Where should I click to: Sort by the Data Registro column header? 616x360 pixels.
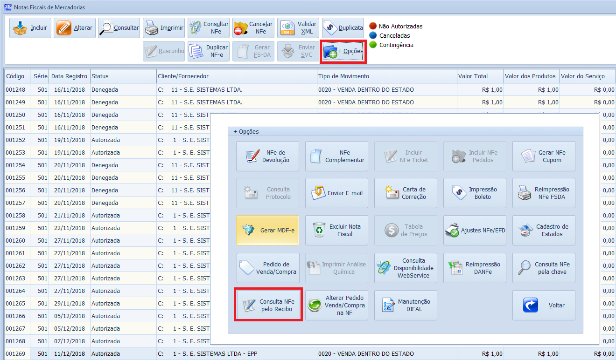click(70, 76)
